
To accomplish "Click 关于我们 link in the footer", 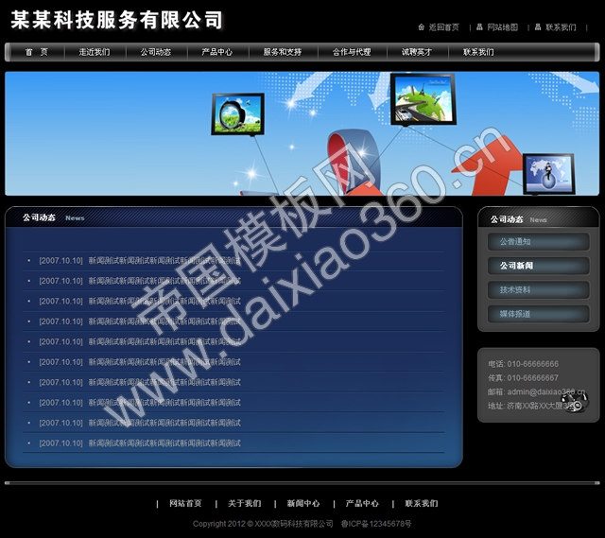I will (244, 504).
